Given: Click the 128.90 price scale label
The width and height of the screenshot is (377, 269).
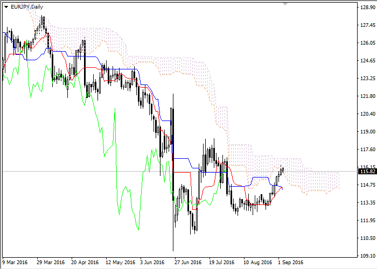Looking at the screenshot, I should [368, 8].
